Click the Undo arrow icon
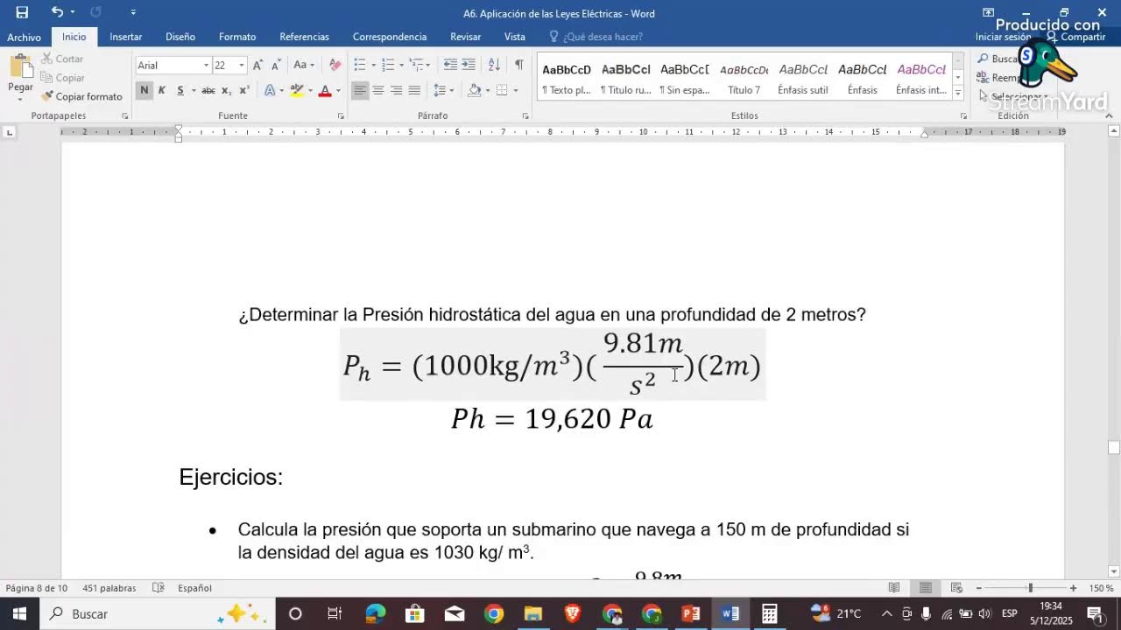 (x=57, y=12)
